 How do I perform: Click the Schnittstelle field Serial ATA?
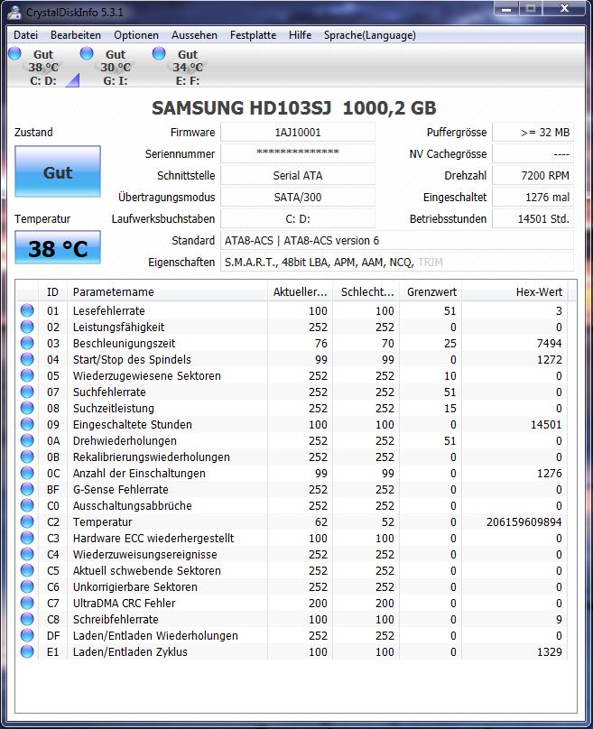(x=298, y=176)
